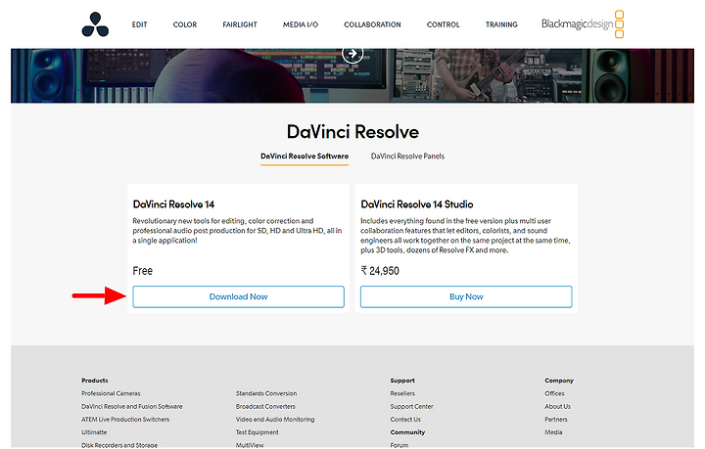
Task: Click the Support footer heading
Action: pos(402,381)
